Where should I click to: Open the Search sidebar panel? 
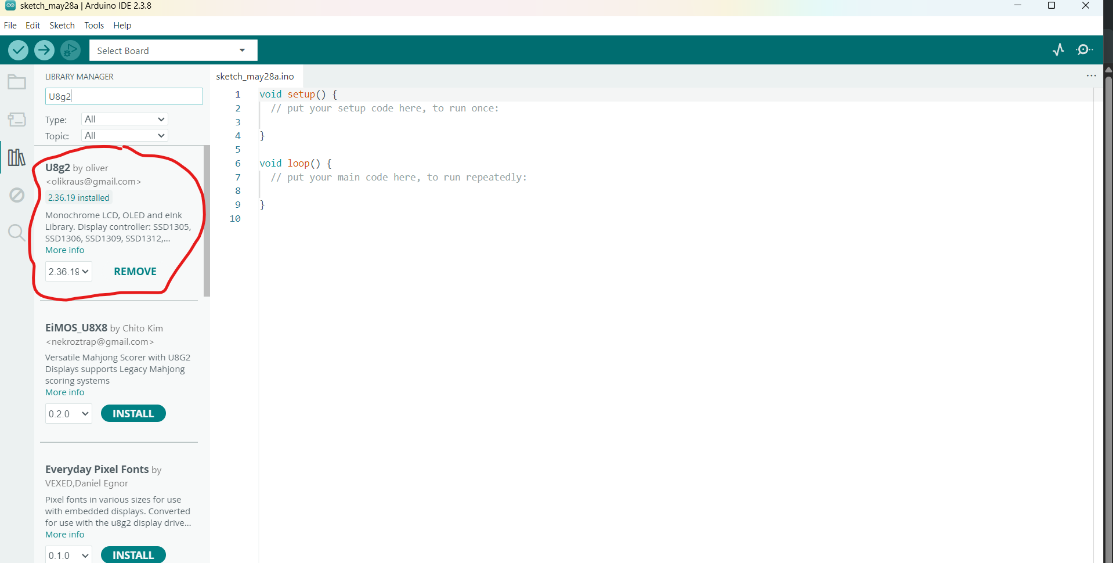point(17,233)
